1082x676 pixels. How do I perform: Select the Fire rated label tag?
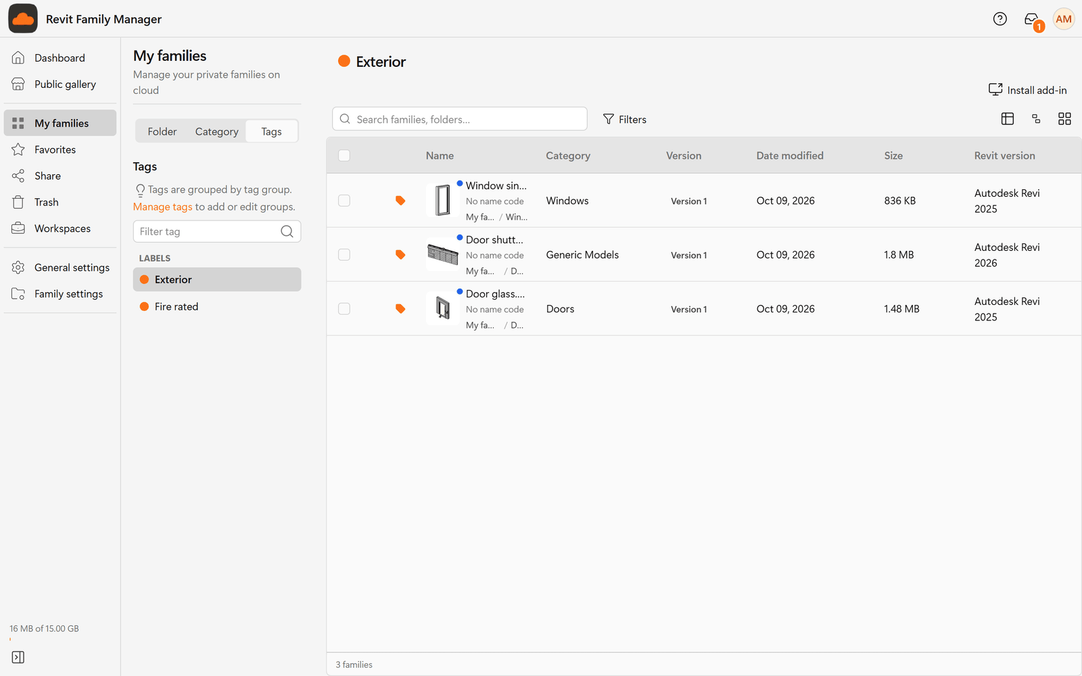[217, 306]
